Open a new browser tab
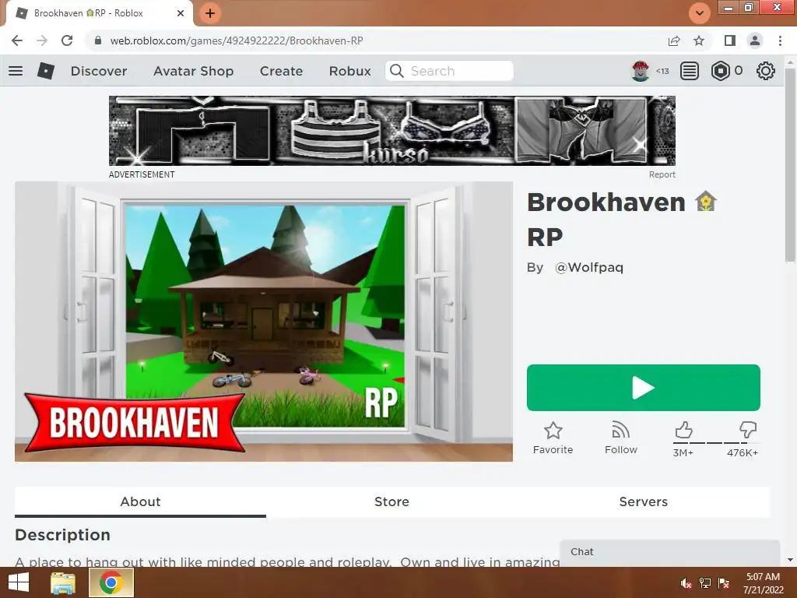This screenshot has width=797, height=598. tap(210, 13)
